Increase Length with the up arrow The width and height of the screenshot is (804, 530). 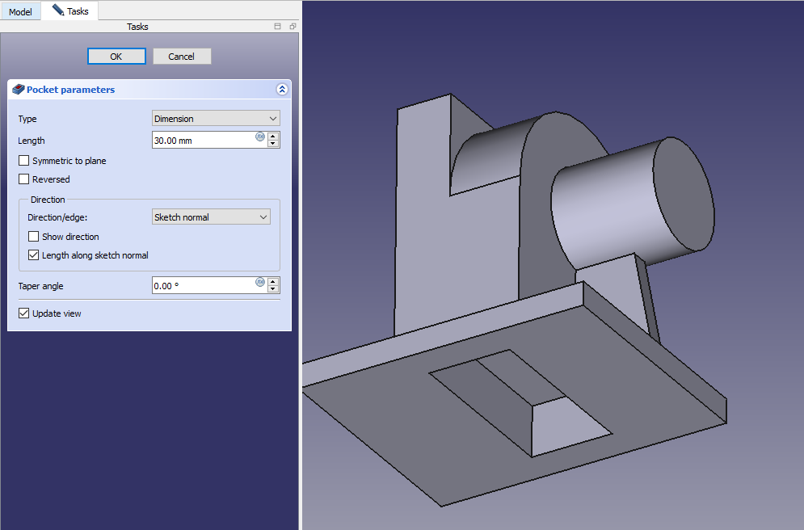click(273, 137)
